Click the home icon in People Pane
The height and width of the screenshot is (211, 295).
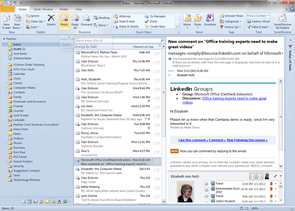(206, 184)
